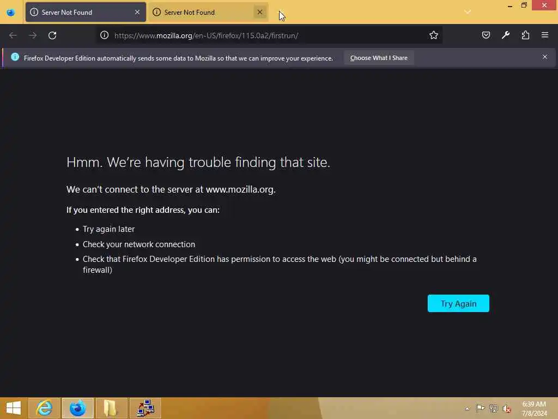
Task: Close the second Server Not Found tab
Action: click(260, 12)
